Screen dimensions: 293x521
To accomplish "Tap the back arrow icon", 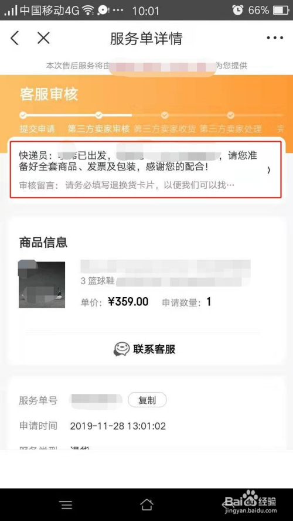I will [x=14, y=38].
